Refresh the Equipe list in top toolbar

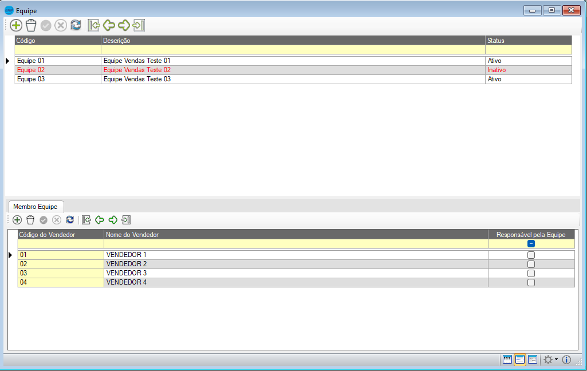coord(76,25)
